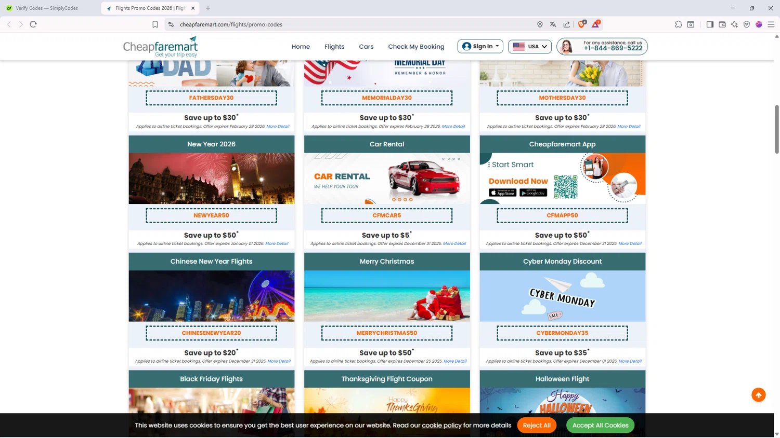
Task: Click the Cyber Monday banner image
Action: (x=562, y=296)
